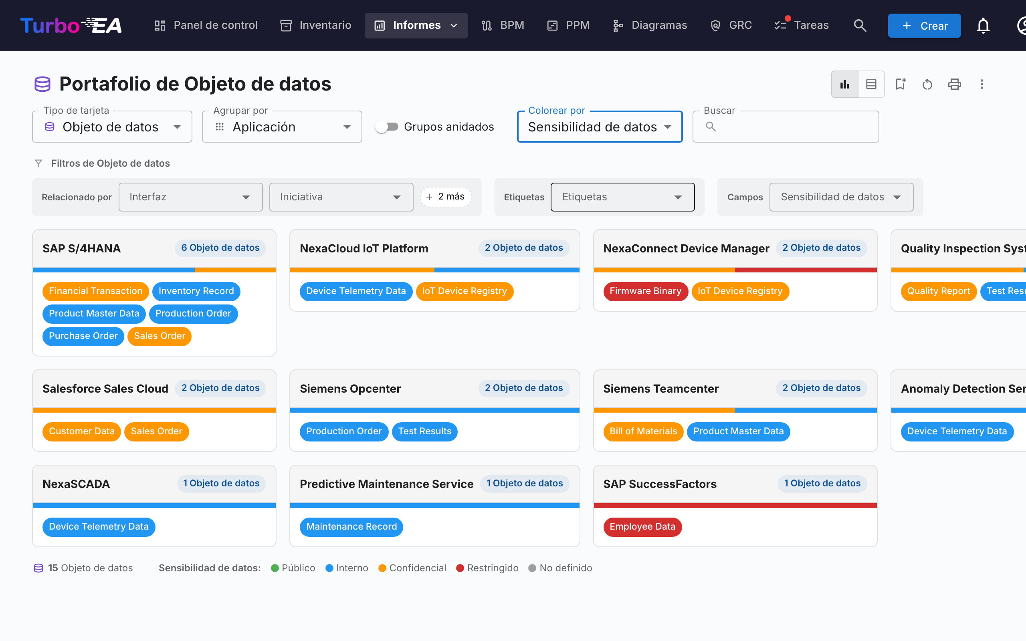Click the filter funnel icon

click(x=38, y=163)
